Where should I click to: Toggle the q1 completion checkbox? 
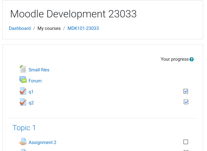pos(186,91)
